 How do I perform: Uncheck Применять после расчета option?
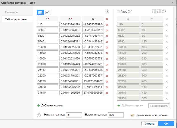(x=132, y=115)
